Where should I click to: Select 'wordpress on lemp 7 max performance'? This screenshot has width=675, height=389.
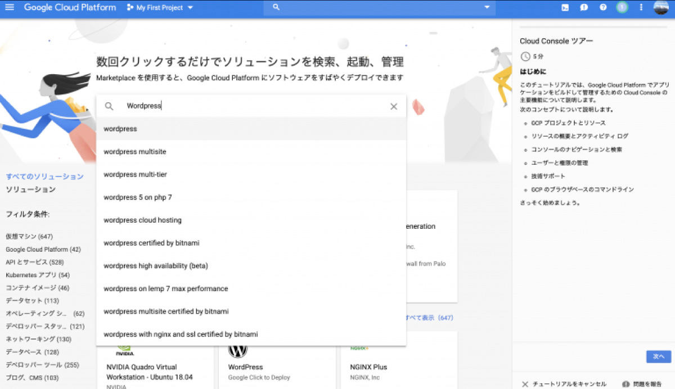(251, 288)
